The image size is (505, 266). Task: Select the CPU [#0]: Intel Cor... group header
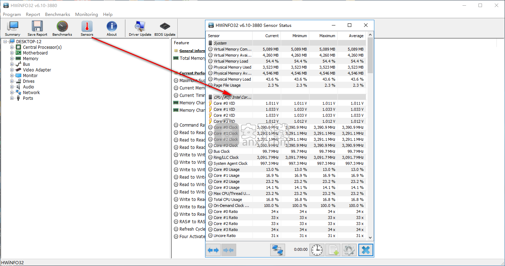(x=286, y=97)
